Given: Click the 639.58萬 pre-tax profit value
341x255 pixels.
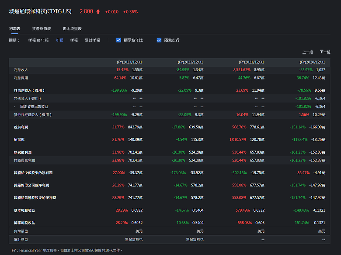Looking at the screenshot, I should (196, 127).
